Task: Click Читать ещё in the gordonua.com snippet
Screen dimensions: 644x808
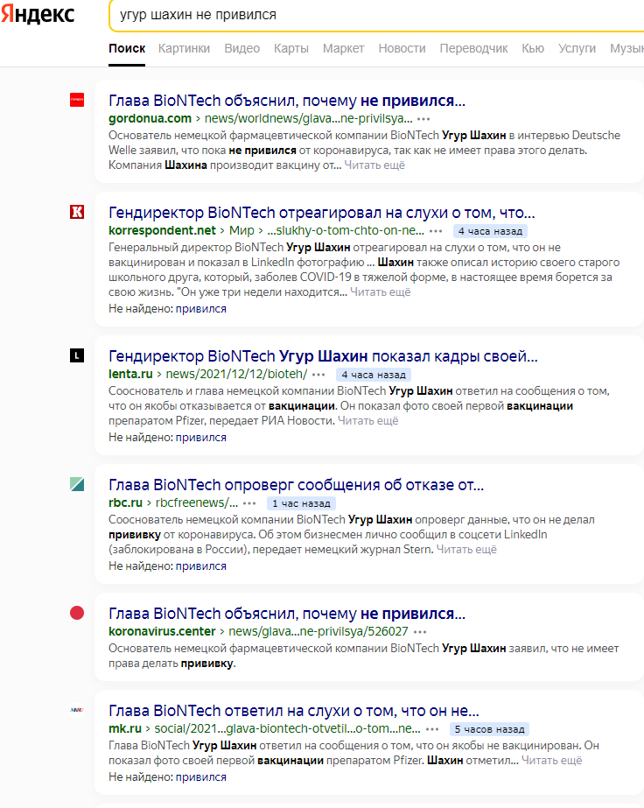Action: tap(374, 165)
